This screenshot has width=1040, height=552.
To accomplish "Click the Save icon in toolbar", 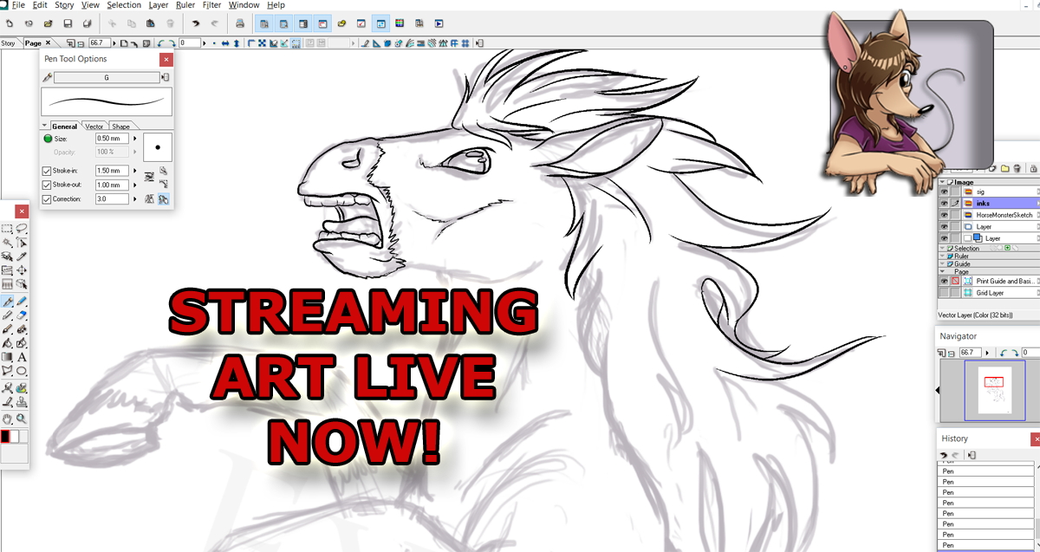I will 68,23.
